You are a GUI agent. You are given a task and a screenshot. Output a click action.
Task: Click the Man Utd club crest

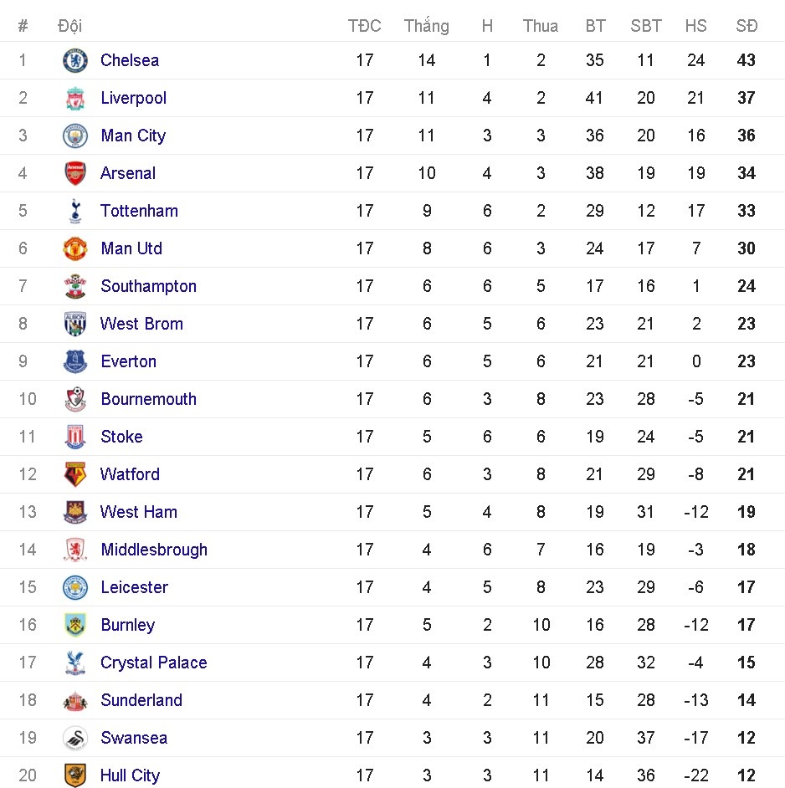point(75,248)
